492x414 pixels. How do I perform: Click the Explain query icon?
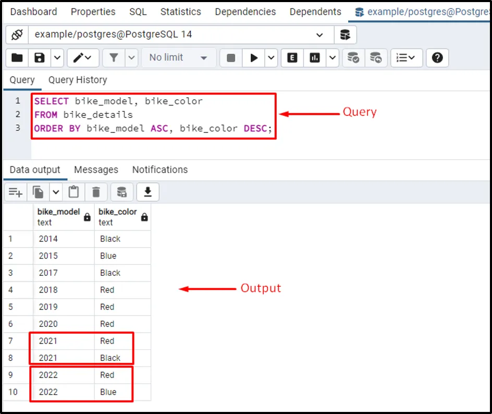coord(292,58)
